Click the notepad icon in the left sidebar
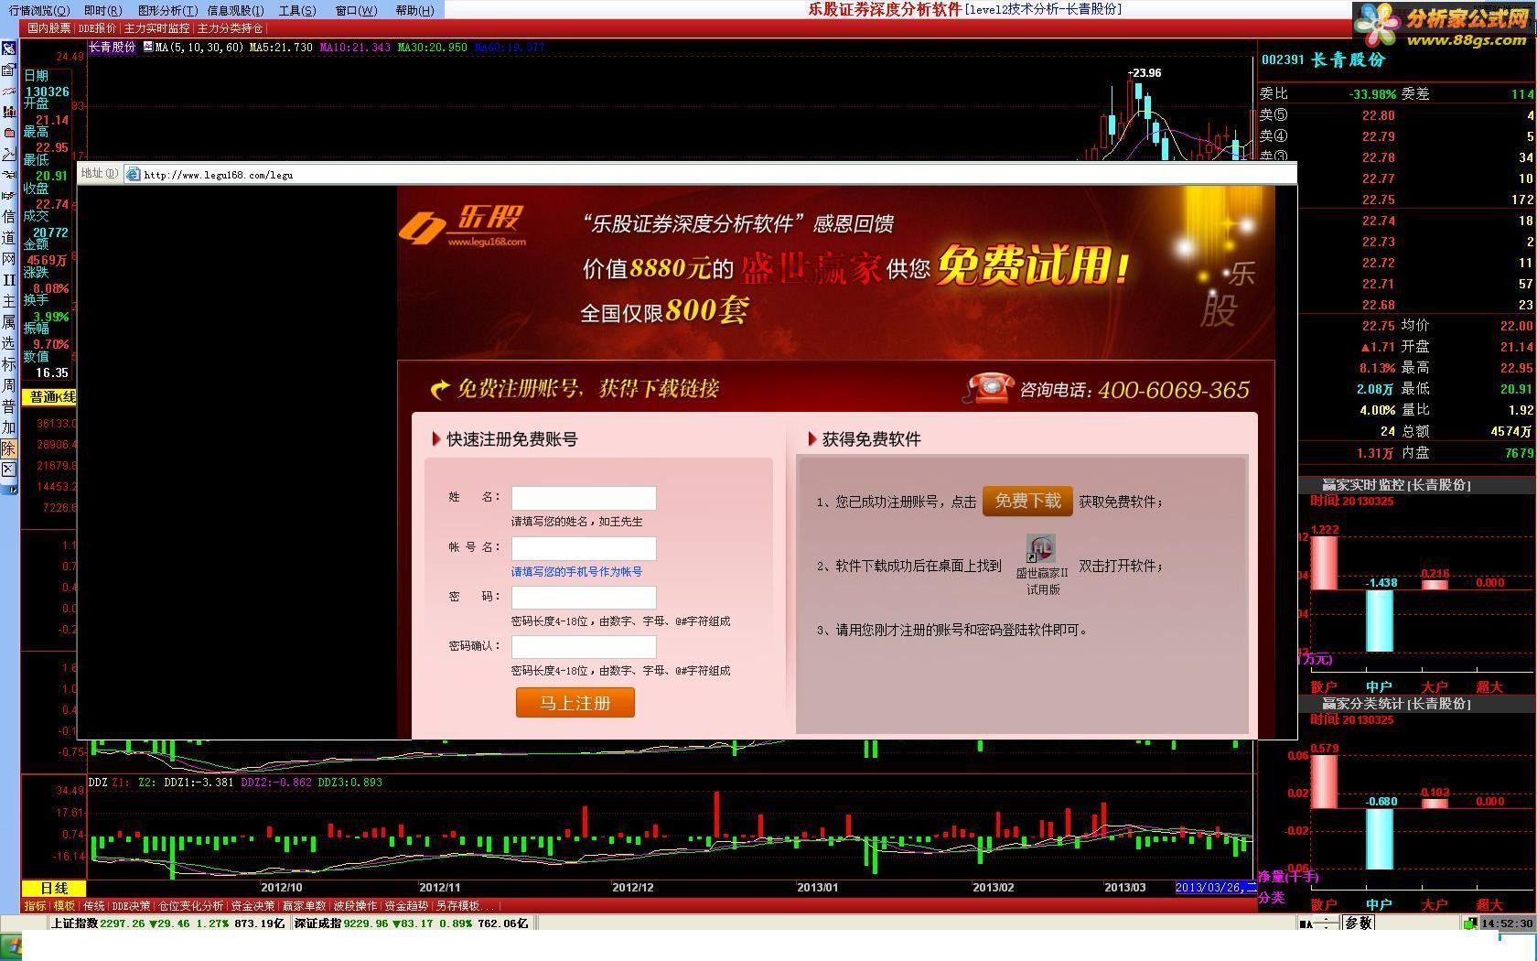The width and height of the screenshot is (1537, 961). [x=8, y=70]
